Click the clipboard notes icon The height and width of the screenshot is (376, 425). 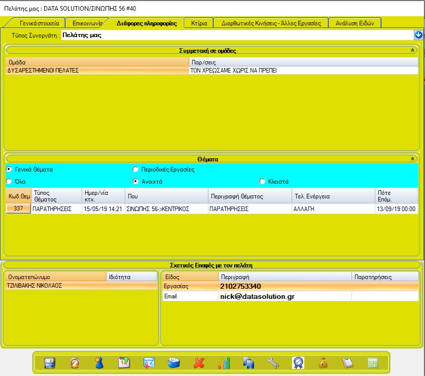(347, 363)
